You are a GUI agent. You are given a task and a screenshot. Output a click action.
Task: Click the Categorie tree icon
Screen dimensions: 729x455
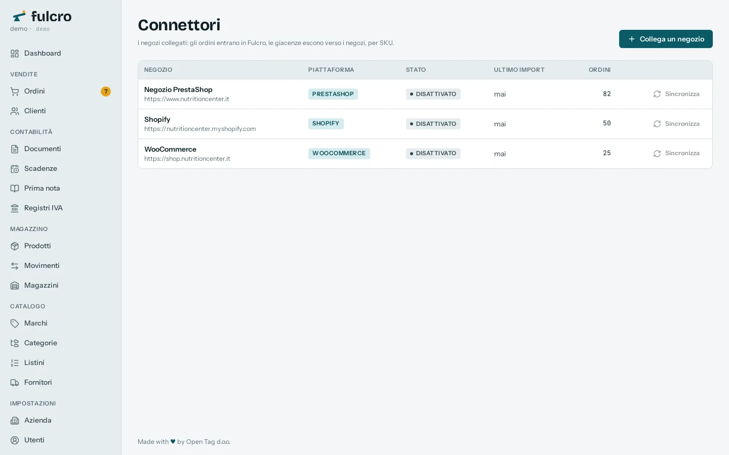point(15,343)
